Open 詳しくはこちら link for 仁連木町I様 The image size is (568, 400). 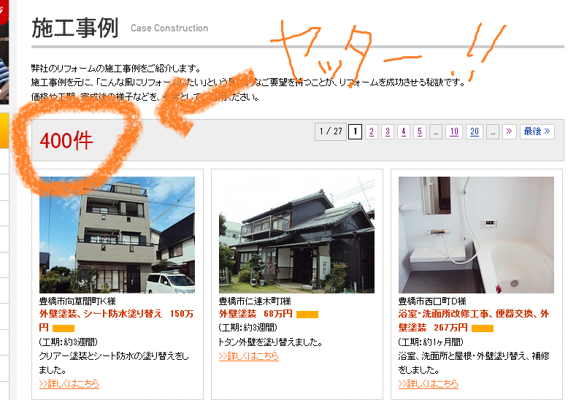click(x=248, y=356)
